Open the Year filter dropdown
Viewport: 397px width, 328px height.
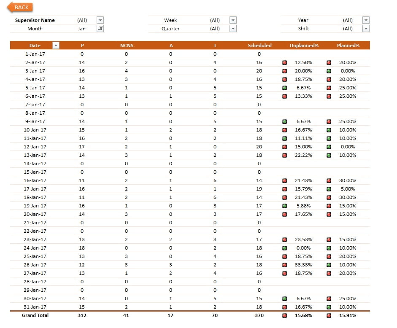366,20
